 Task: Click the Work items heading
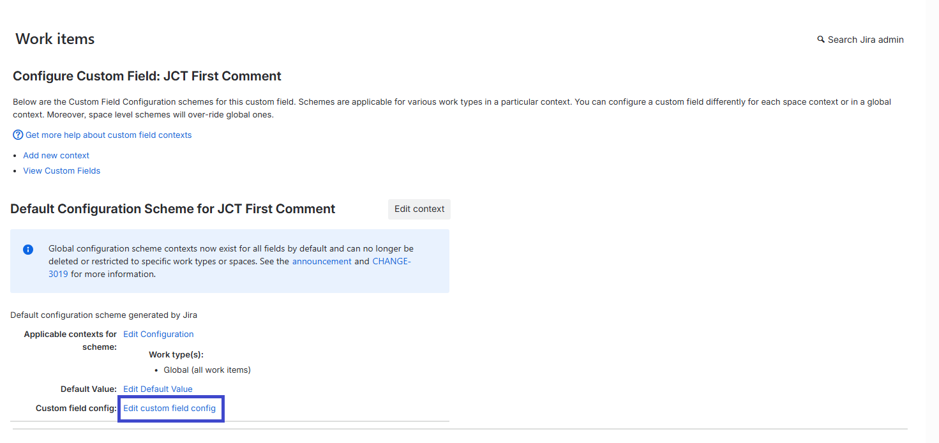tap(55, 39)
